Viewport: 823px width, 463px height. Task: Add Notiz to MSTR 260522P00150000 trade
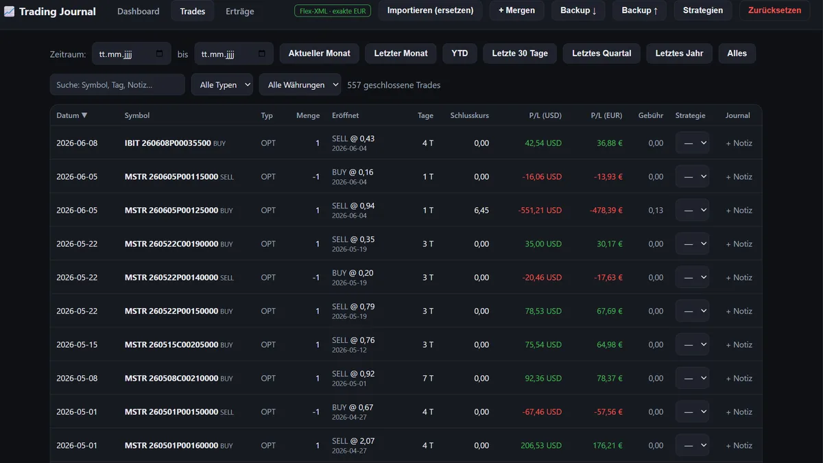click(x=739, y=311)
